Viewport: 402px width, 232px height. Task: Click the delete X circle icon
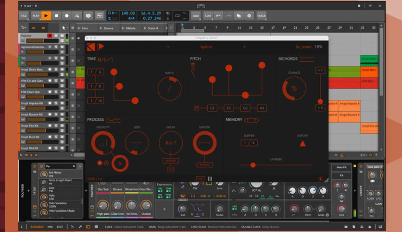(x=249, y=16)
